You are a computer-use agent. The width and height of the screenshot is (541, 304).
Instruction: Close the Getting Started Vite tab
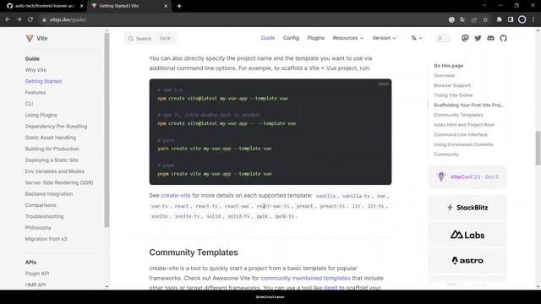(x=166, y=6)
